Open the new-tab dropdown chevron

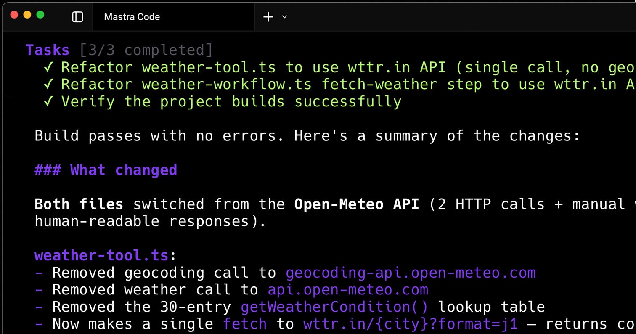(x=284, y=17)
